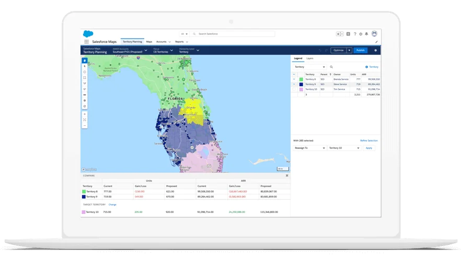Switch to the Legend tab
Viewport: 461px width, 261px height.
coord(298,58)
